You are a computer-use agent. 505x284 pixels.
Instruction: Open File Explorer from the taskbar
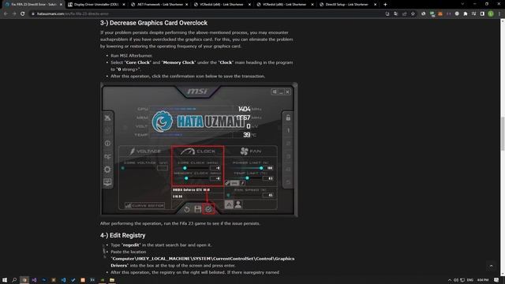(x=112, y=280)
